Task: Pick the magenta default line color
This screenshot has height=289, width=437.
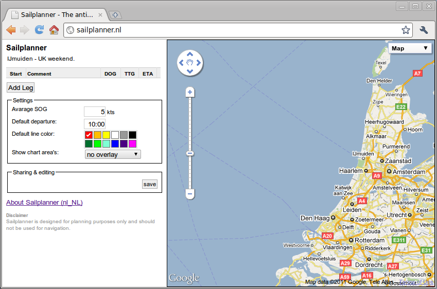Action: coord(132,143)
